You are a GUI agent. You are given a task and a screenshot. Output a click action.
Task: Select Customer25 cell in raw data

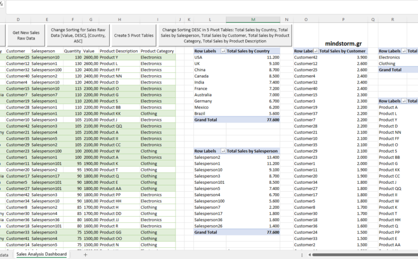coord(18,57)
